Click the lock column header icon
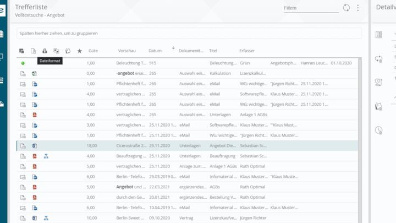The image size is (396, 223). tap(45, 51)
